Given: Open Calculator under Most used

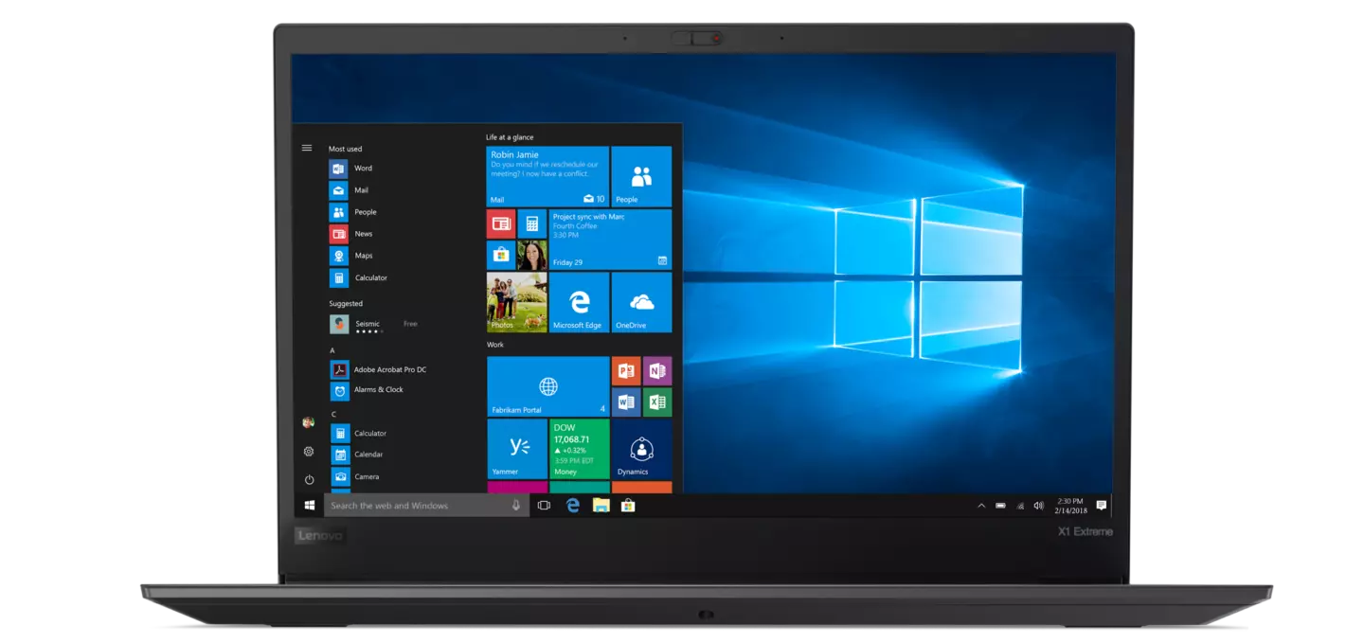Looking at the screenshot, I should click(359, 277).
